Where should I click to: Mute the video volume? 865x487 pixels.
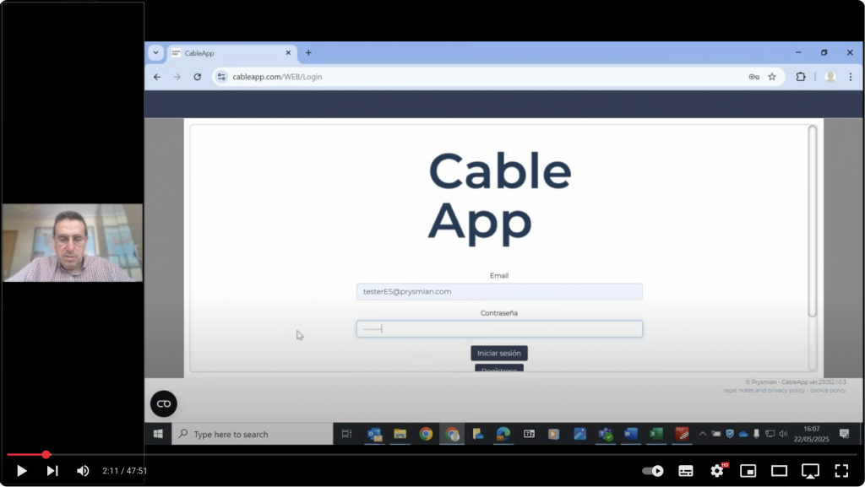coord(83,470)
